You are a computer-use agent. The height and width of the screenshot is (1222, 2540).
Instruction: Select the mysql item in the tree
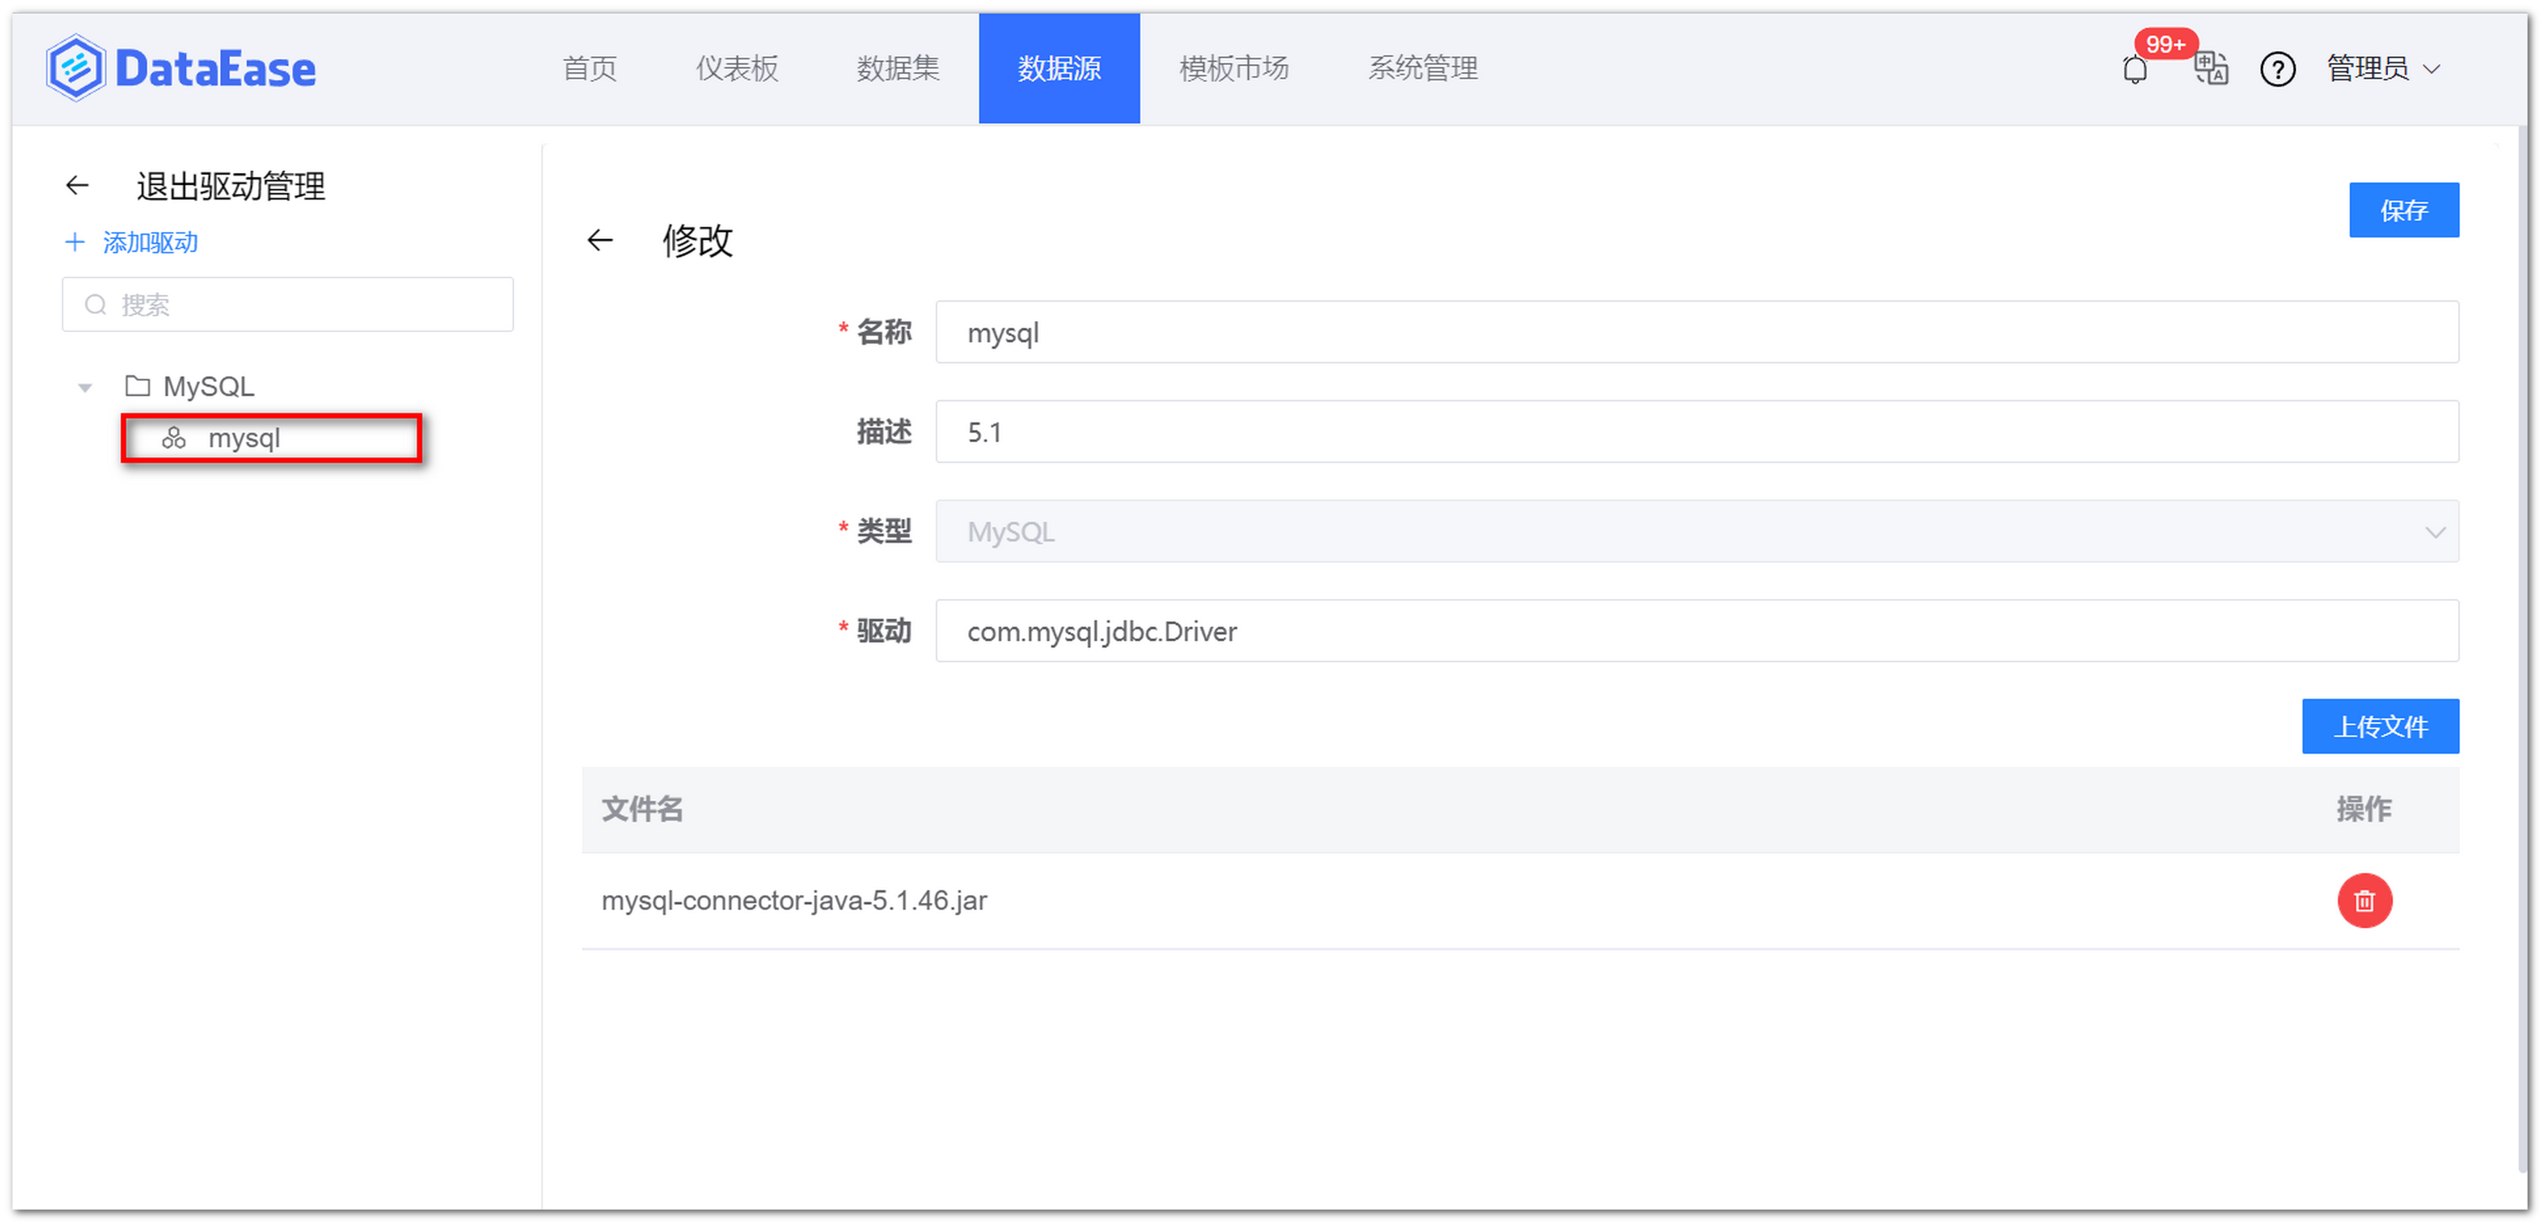click(x=244, y=439)
